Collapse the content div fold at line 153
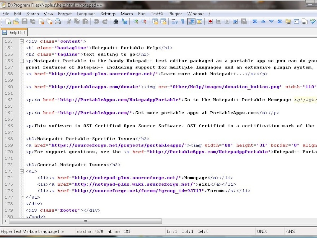This screenshot has width=317, height=238. tap(22, 41)
